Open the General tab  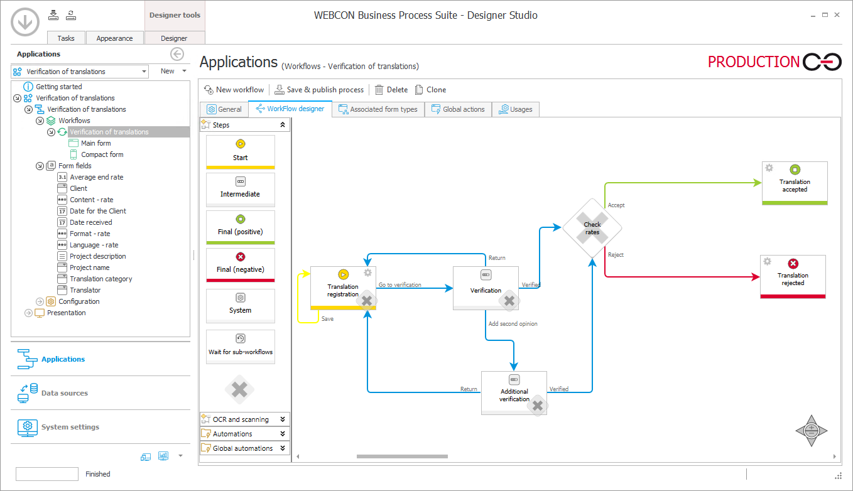224,109
